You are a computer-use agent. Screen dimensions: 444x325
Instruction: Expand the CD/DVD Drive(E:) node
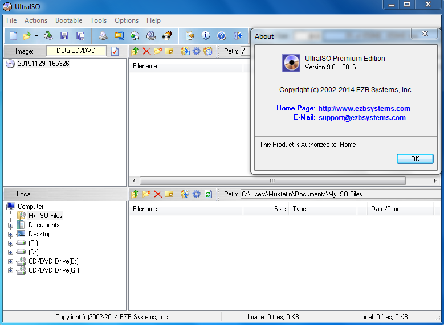tap(10, 262)
